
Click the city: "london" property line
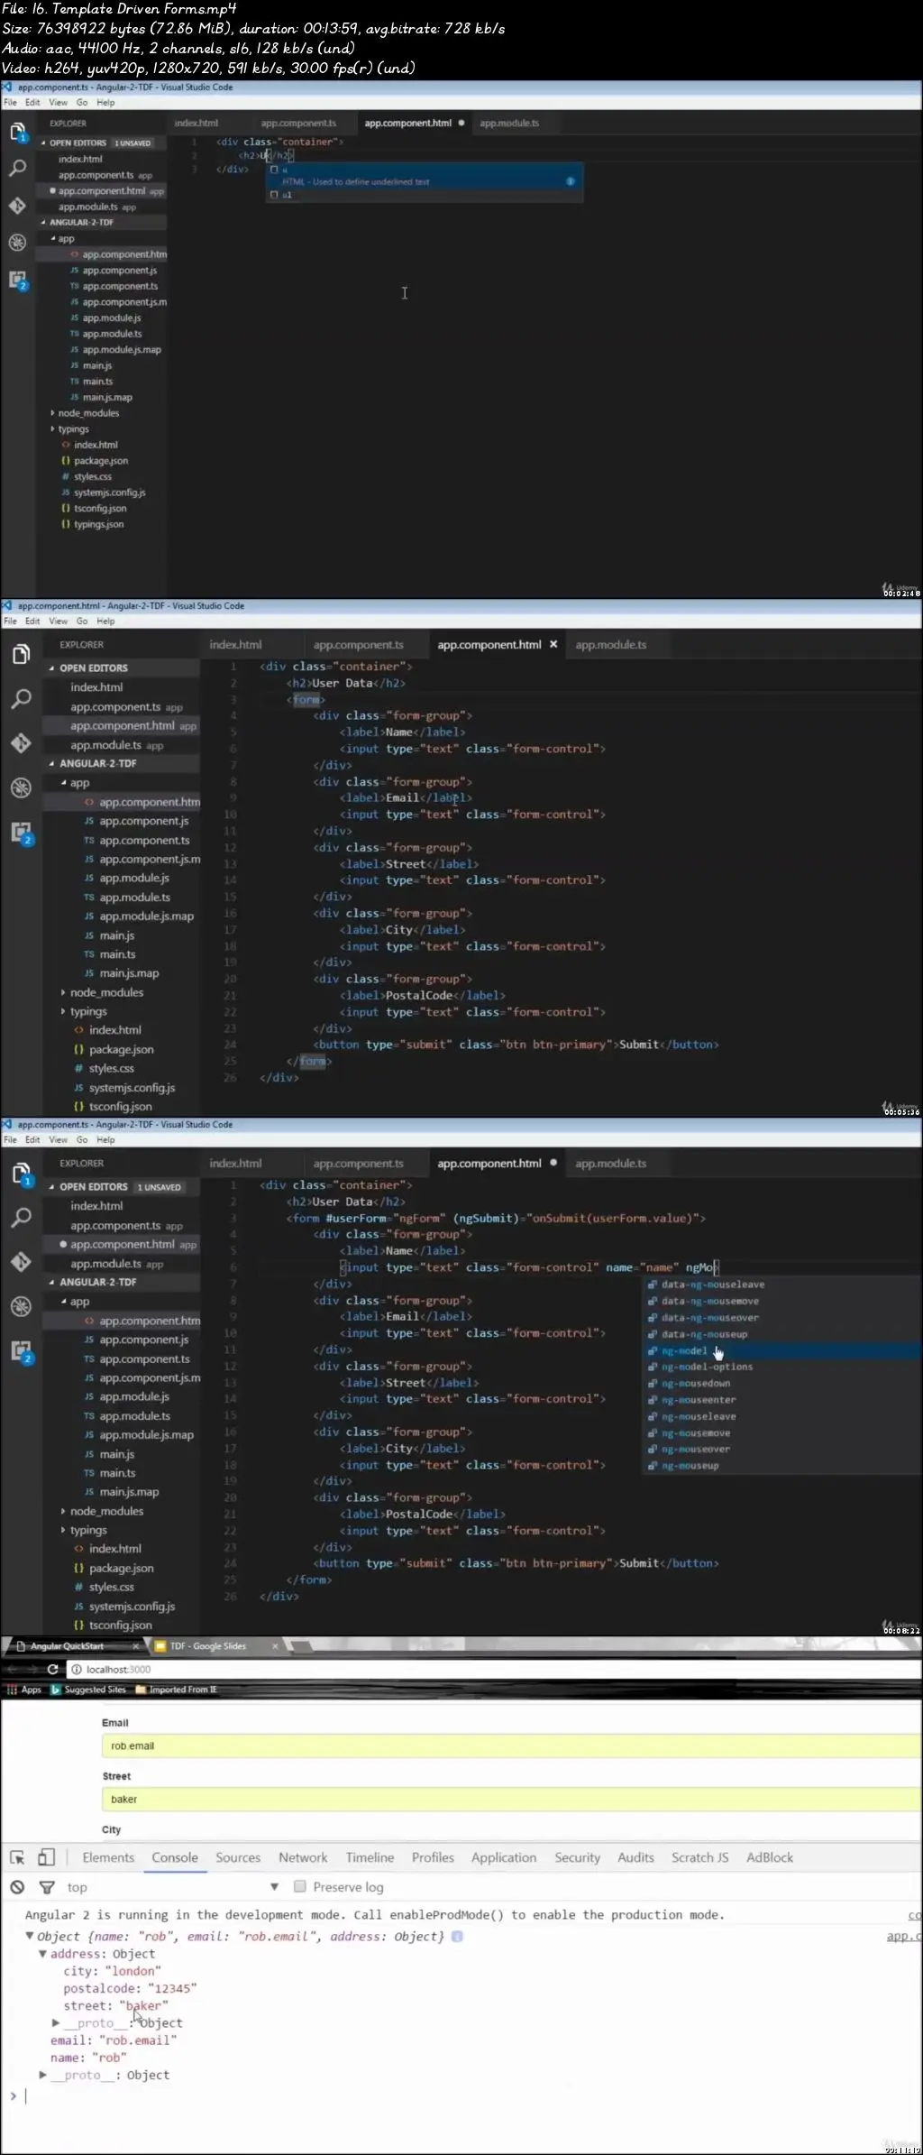[x=112, y=1971]
